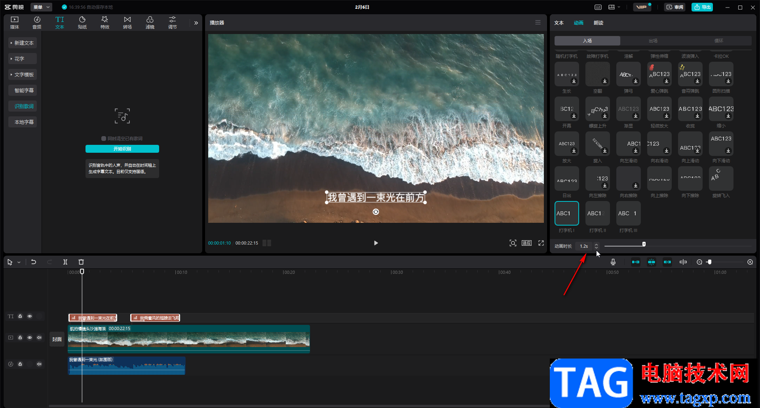Toggle 同时清空已有歌词 checkbox
This screenshot has height=408, width=760.
(104, 139)
